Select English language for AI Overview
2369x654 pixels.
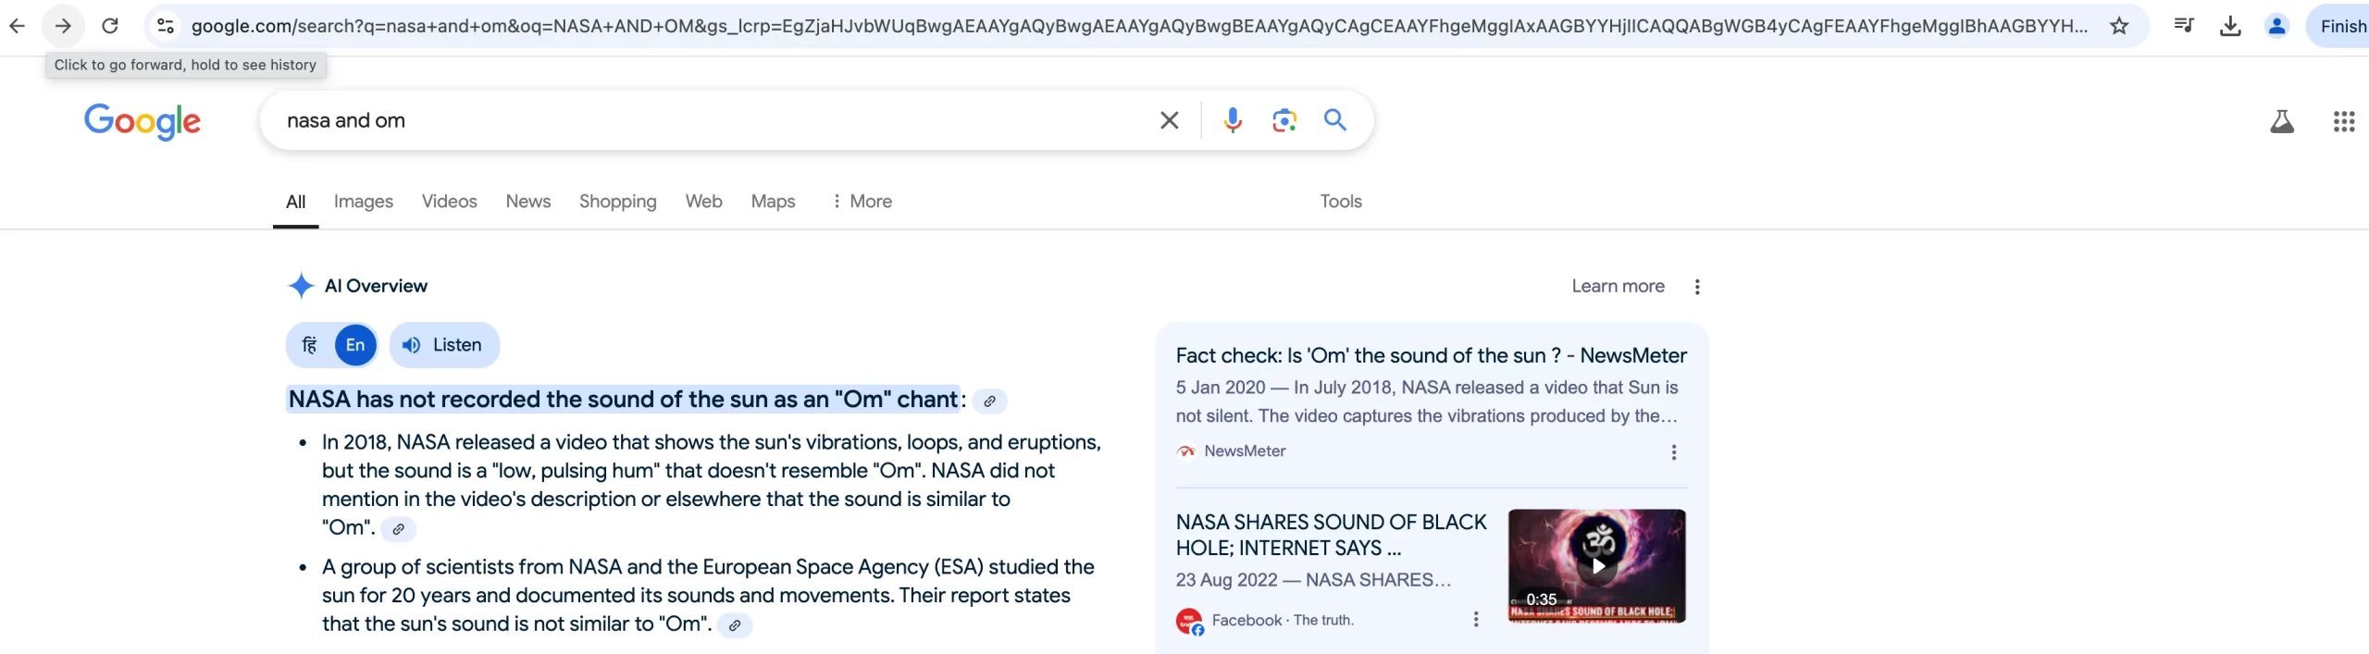[x=355, y=345]
